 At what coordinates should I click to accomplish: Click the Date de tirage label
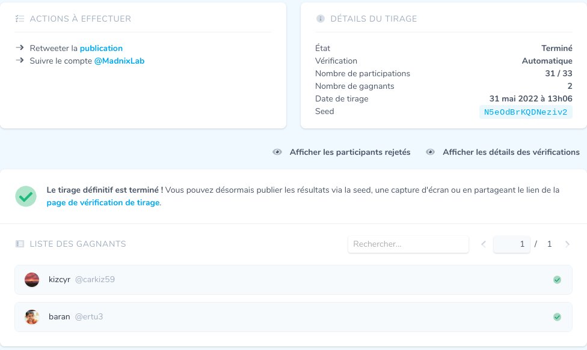342,98
